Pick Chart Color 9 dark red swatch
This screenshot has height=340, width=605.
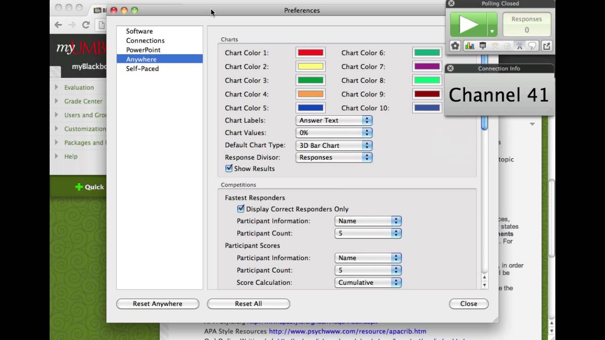427,94
